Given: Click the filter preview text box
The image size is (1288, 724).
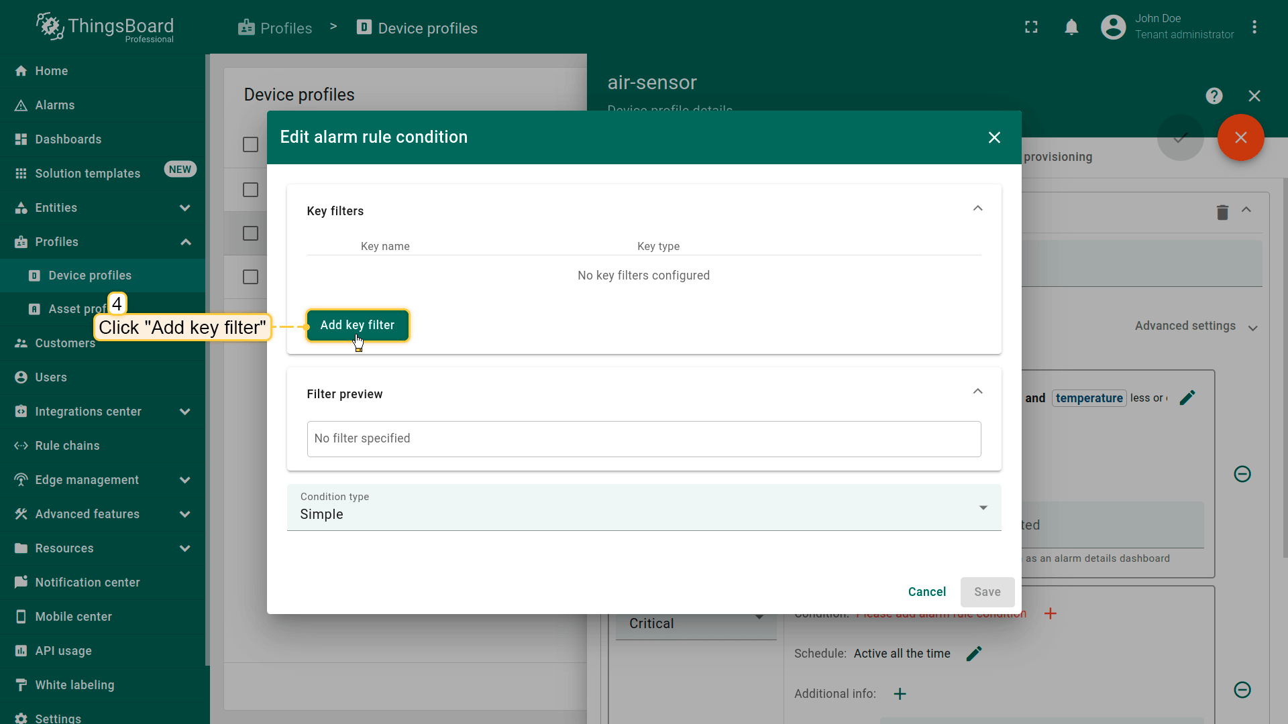Looking at the screenshot, I should tap(643, 439).
